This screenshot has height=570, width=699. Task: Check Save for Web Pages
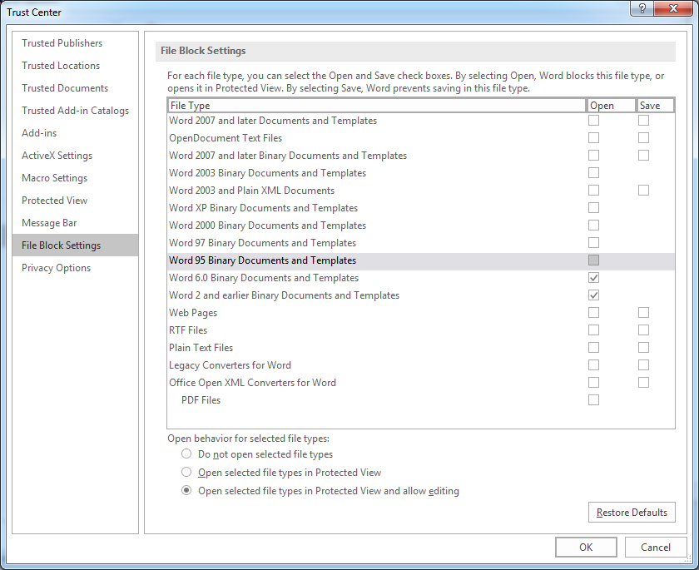tap(643, 312)
